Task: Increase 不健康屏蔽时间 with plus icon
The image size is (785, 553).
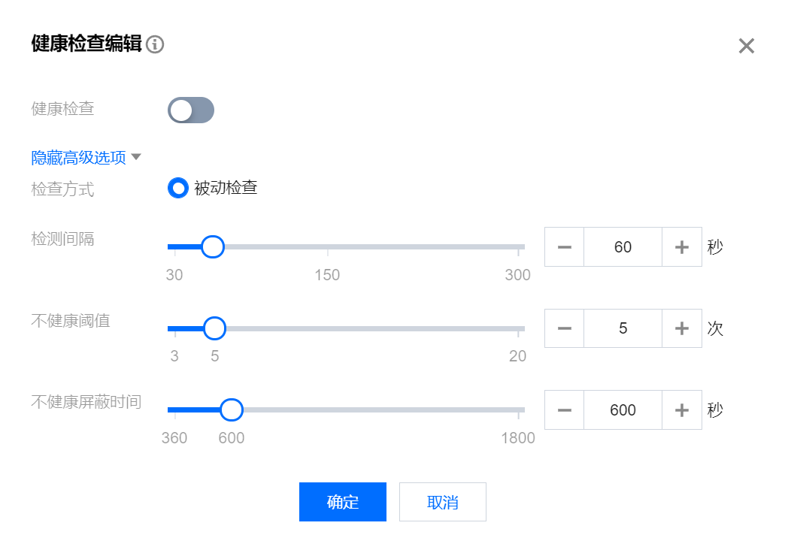Action: pyautogui.click(x=681, y=410)
